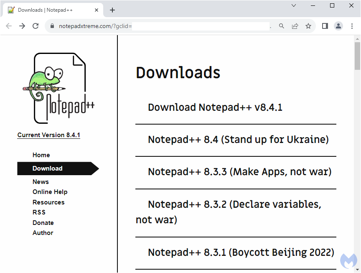
Task: Open Notepad++ 8.4 Stand up for Ukraine
Action: click(238, 140)
